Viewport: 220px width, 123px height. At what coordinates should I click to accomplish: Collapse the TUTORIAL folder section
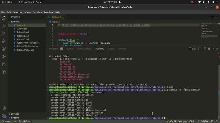click(x=27, y=22)
